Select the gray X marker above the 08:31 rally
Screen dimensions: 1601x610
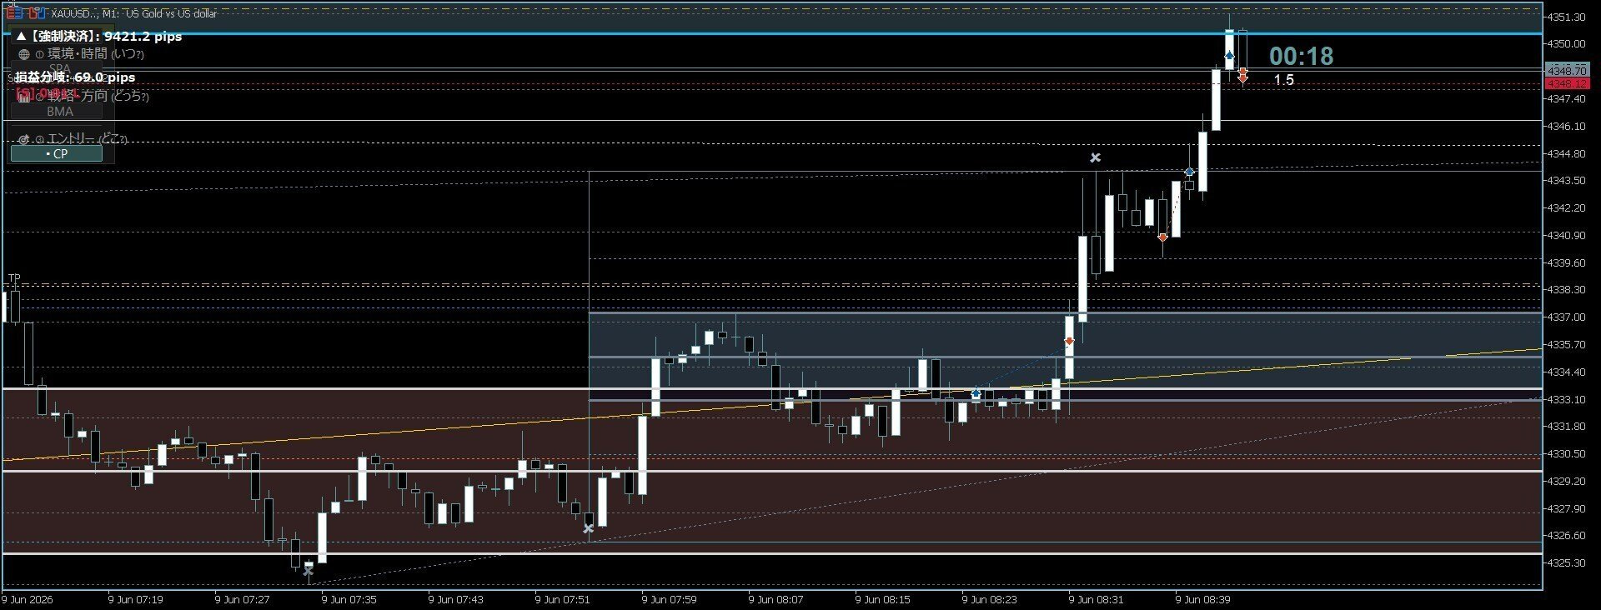click(1096, 157)
